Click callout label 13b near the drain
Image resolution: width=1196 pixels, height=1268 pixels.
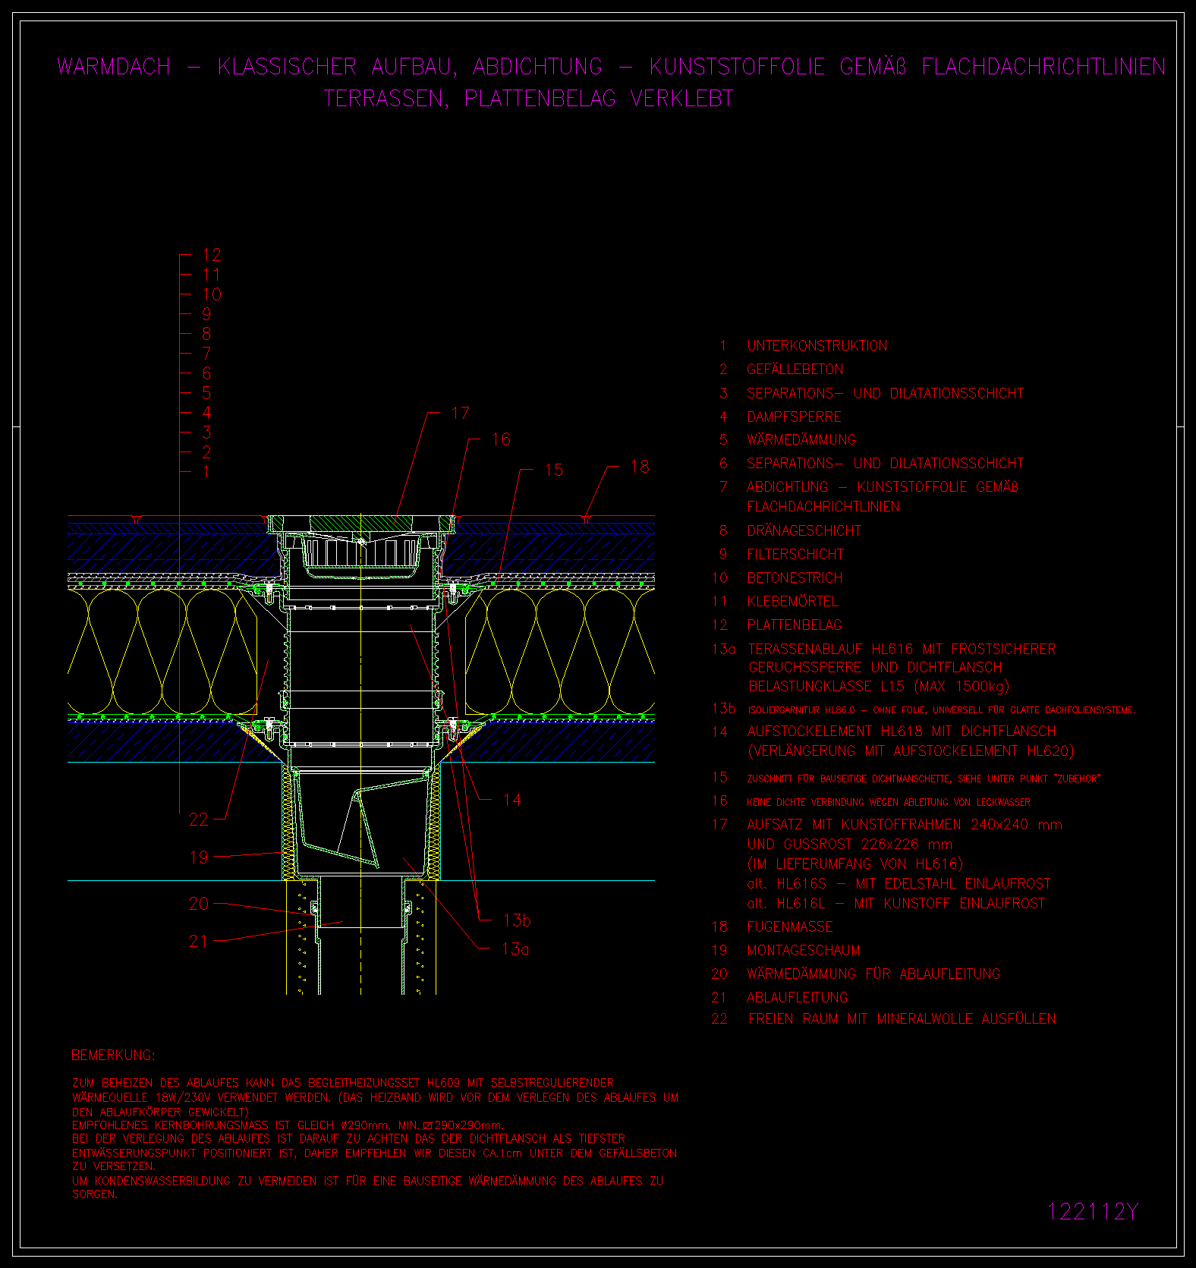[x=516, y=920]
